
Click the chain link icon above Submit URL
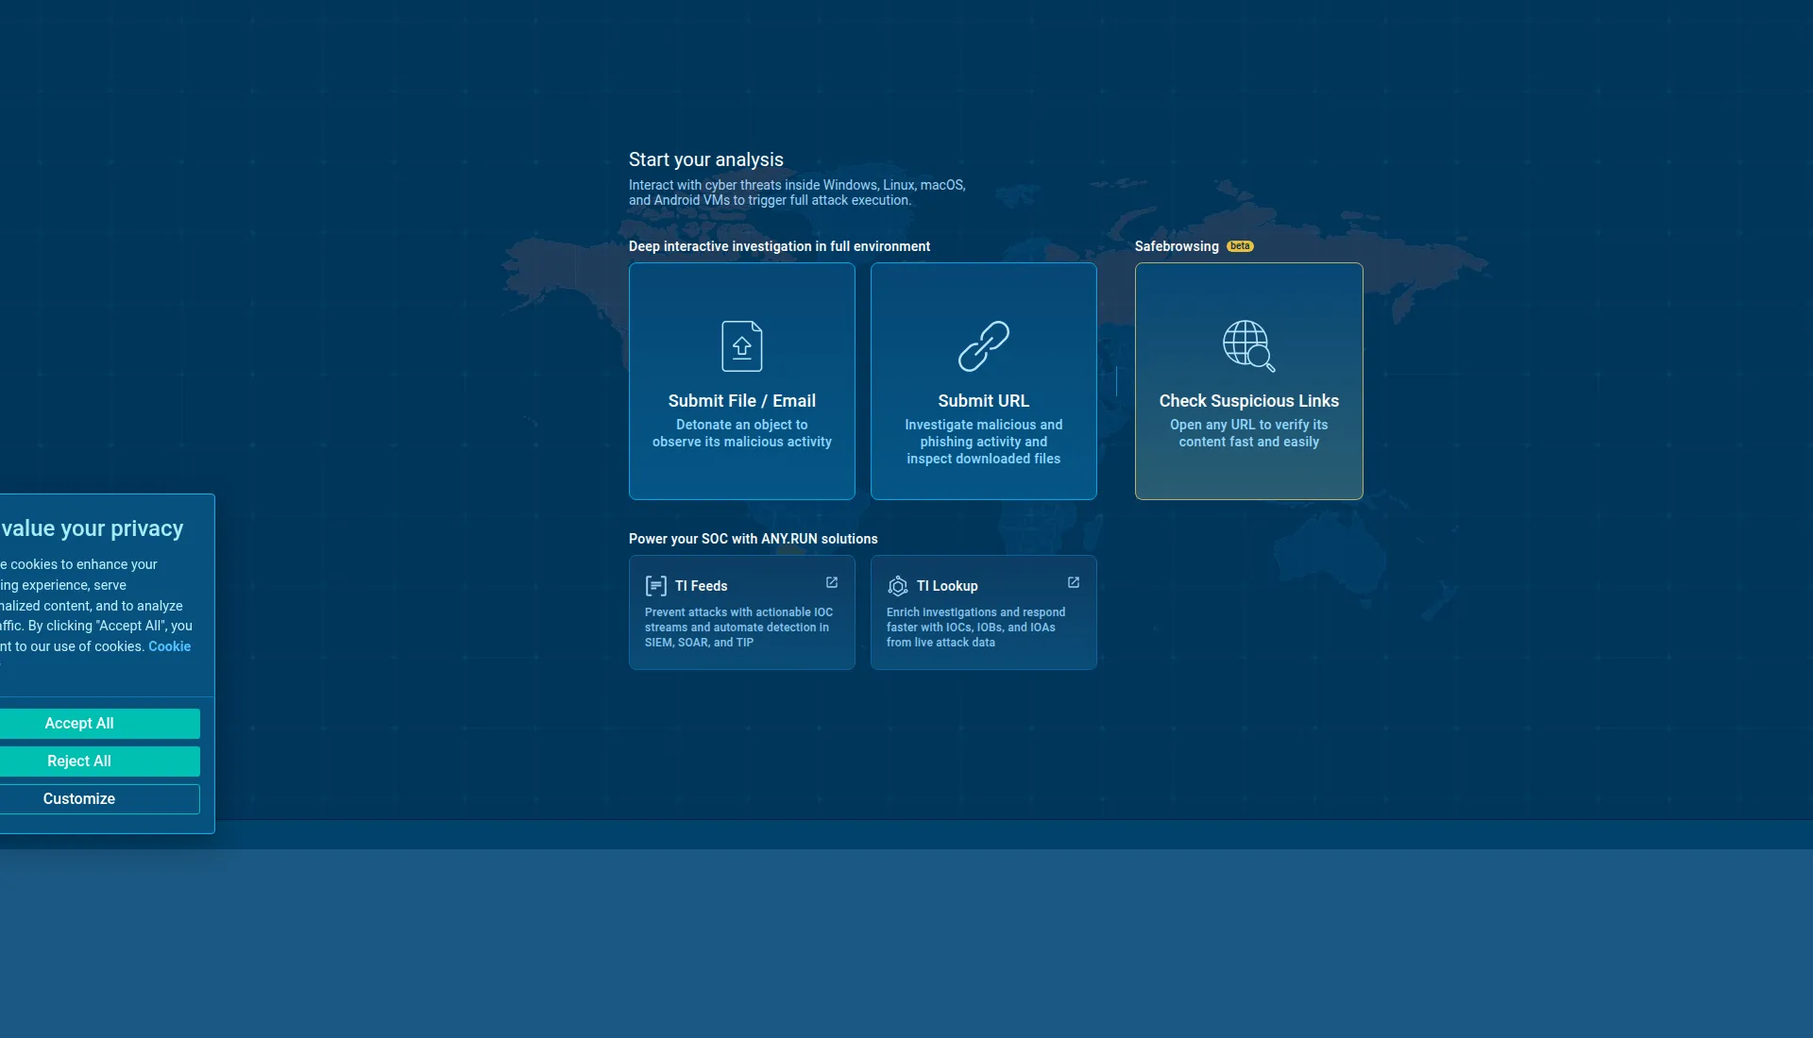pyautogui.click(x=984, y=346)
